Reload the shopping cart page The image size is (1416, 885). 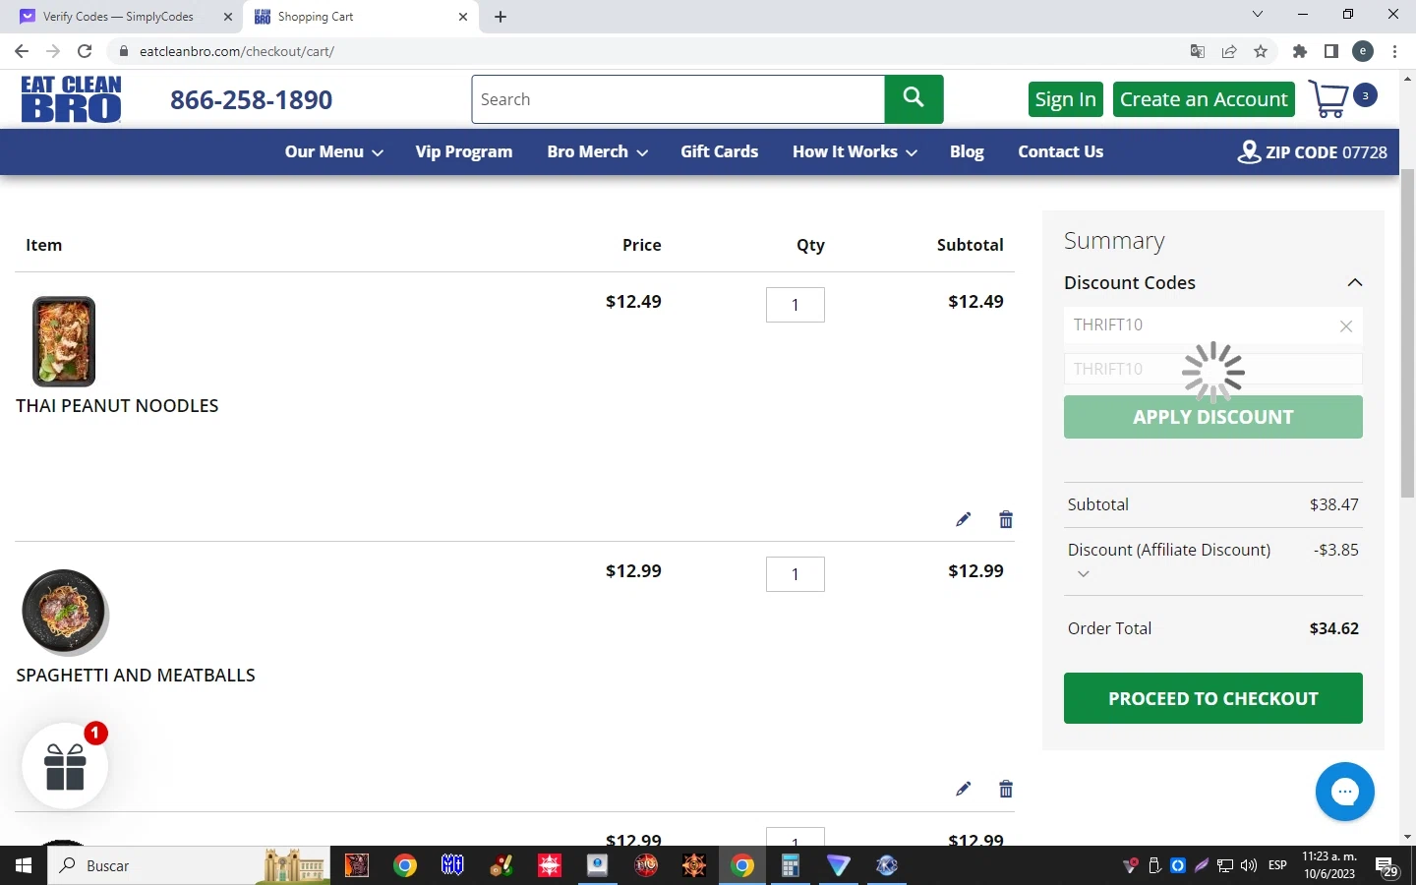pos(85,51)
